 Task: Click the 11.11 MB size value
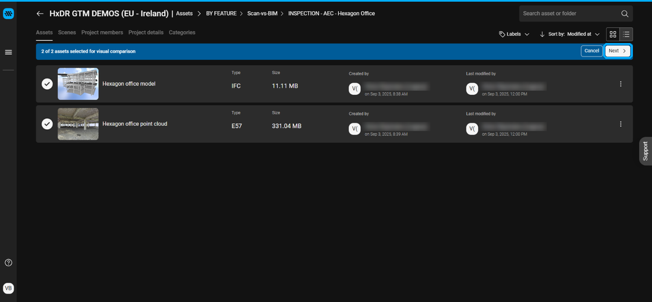(x=285, y=86)
